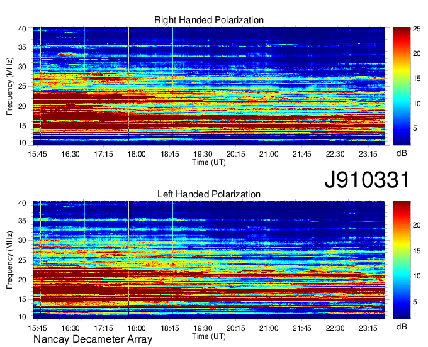Click the "Left Handed Polarization" plot title
The height and width of the screenshot is (347, 428).
pos(209,194)
